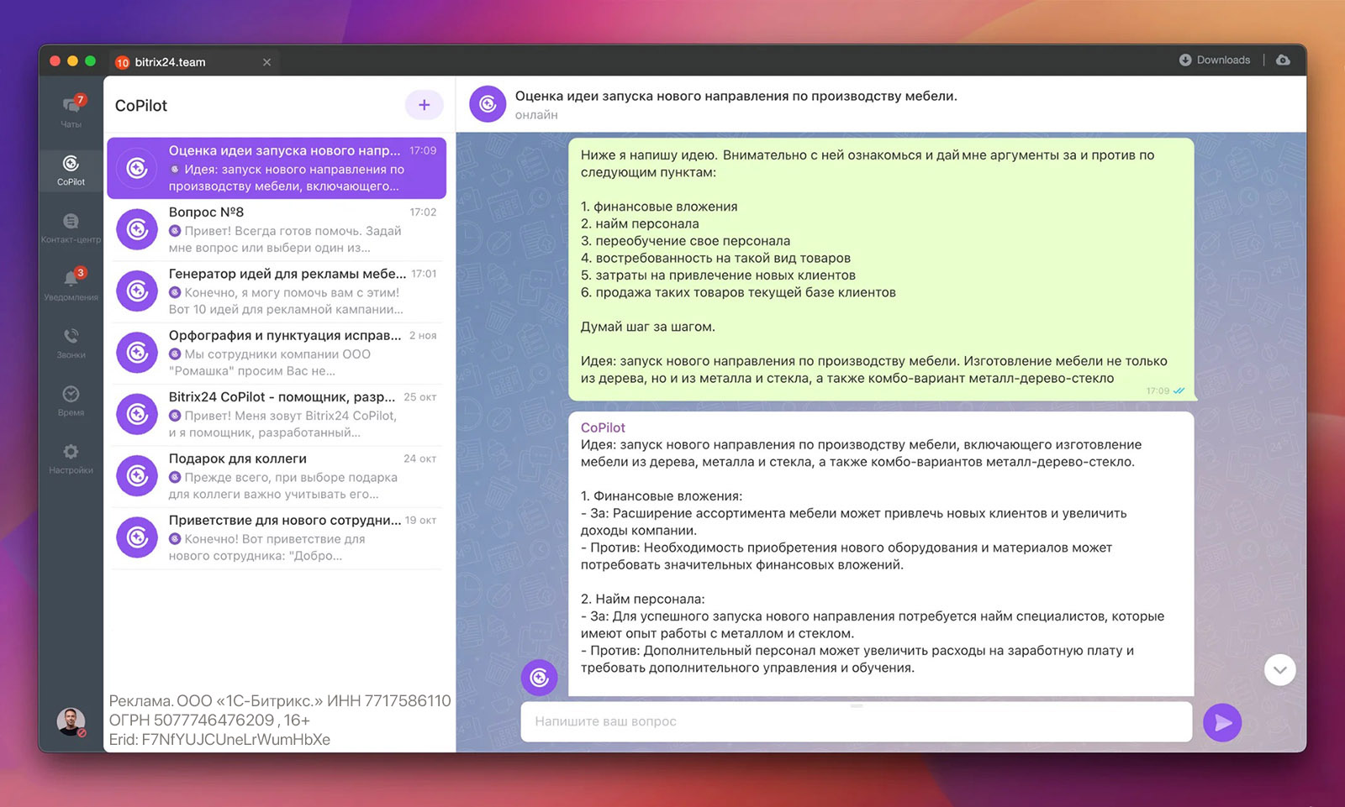Click CoPilot avatar of 'Орфография и пунктуация' chat

(x=137, y=353)
